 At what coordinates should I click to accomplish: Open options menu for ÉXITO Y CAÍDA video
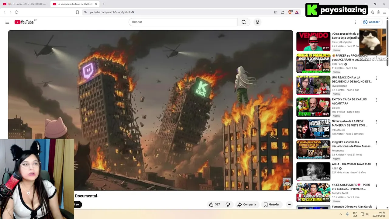pos(376,100)
